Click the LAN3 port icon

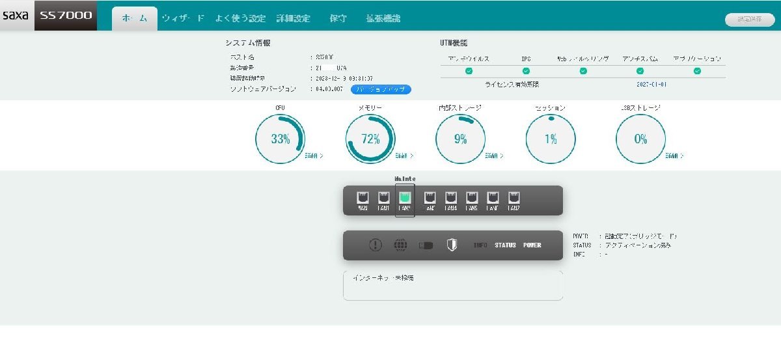[x=430, y=197]
